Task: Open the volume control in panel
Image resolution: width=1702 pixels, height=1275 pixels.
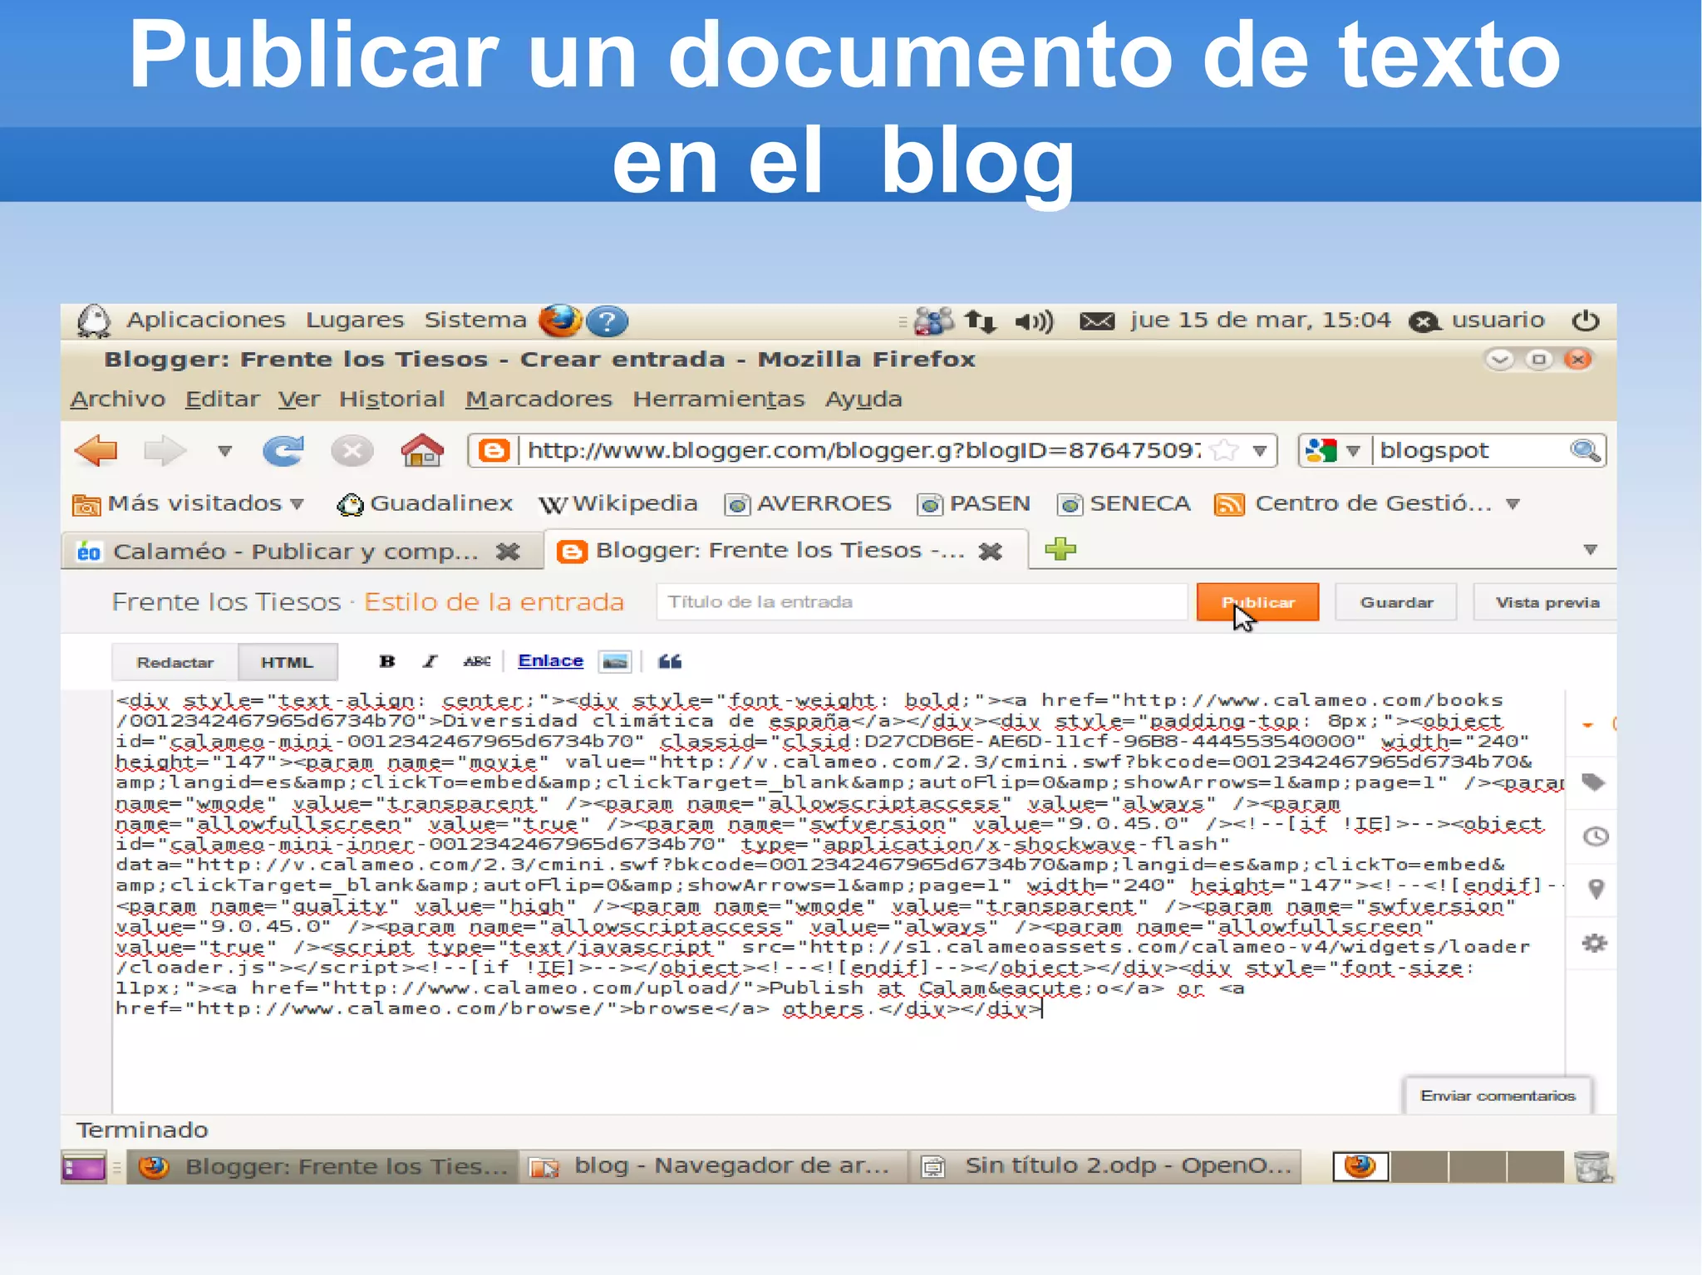Action: point(1034,321)
